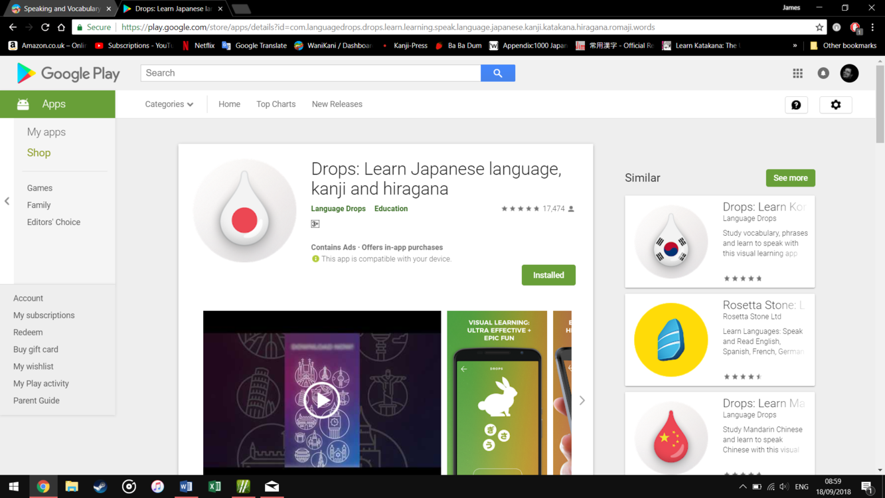Open the Education category link

coord(391,208)
